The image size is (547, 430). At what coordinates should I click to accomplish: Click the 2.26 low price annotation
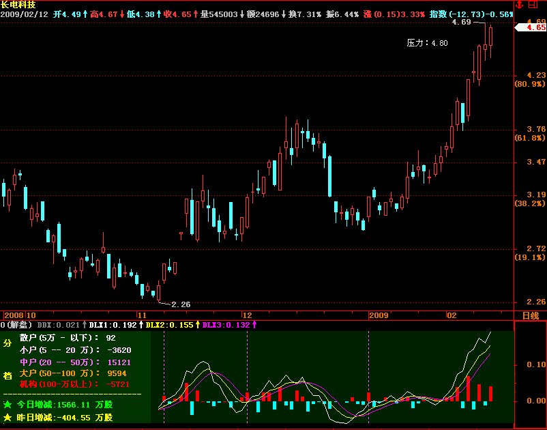point(181,304)
